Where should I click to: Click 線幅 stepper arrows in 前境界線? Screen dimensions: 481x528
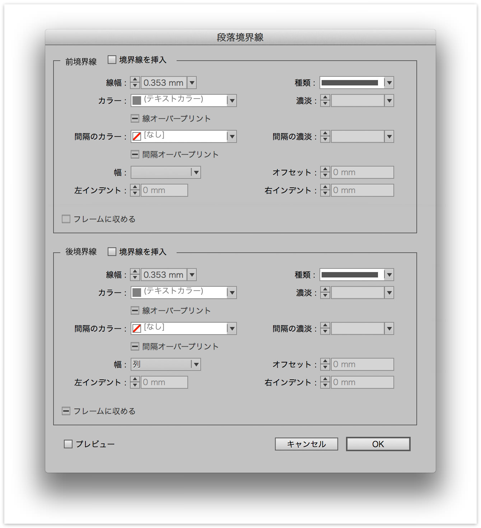click(x=135, y=83)
